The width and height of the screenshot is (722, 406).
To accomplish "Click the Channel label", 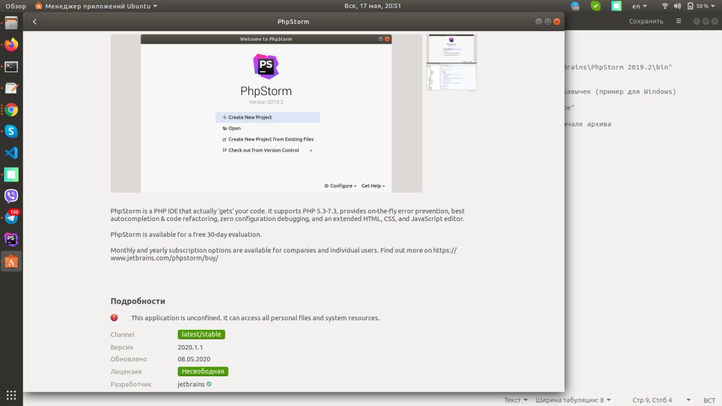I will point(122,334).
